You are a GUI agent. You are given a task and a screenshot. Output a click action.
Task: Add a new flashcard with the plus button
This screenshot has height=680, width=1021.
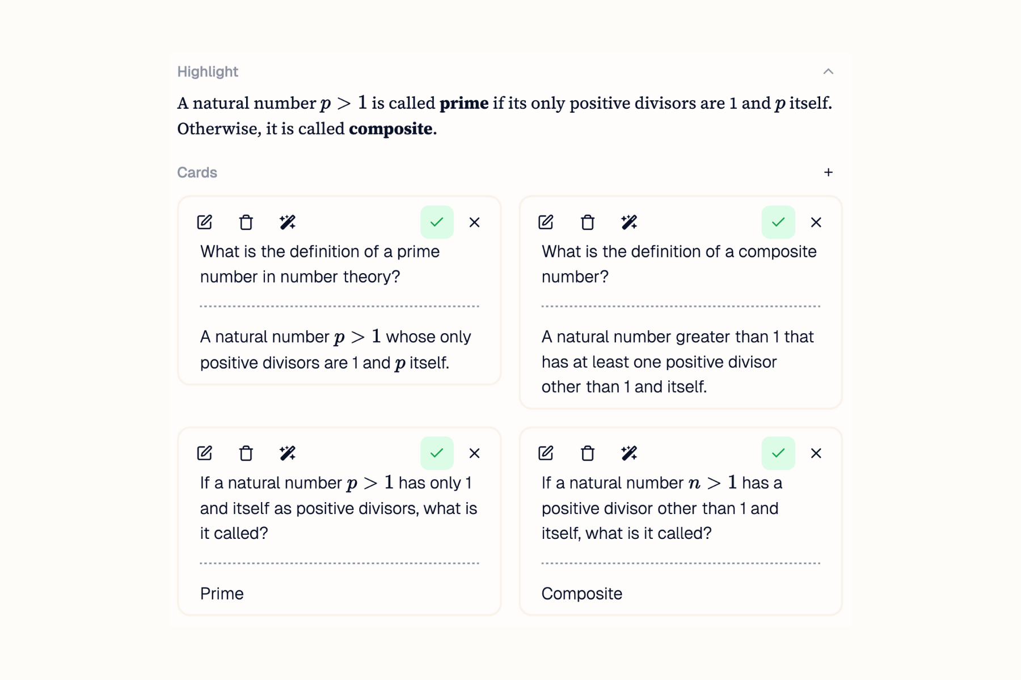pos(829,173)
